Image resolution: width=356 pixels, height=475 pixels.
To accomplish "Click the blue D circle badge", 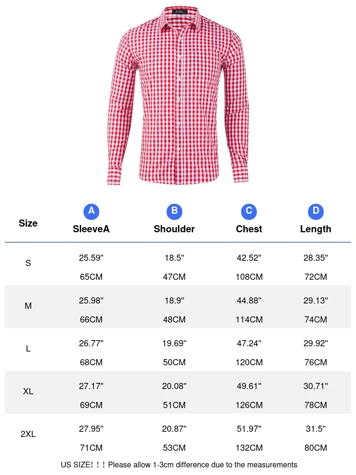I will pyautogui.click(x=316, y=211).
